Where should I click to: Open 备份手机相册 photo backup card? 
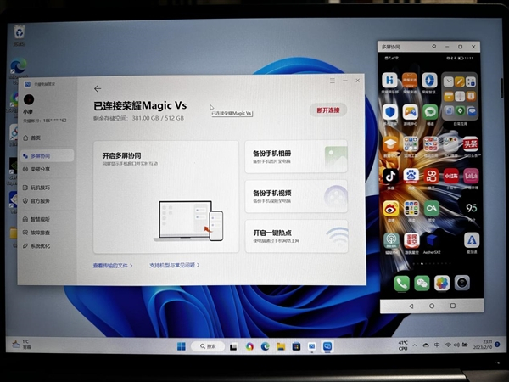tap(296, 156)
